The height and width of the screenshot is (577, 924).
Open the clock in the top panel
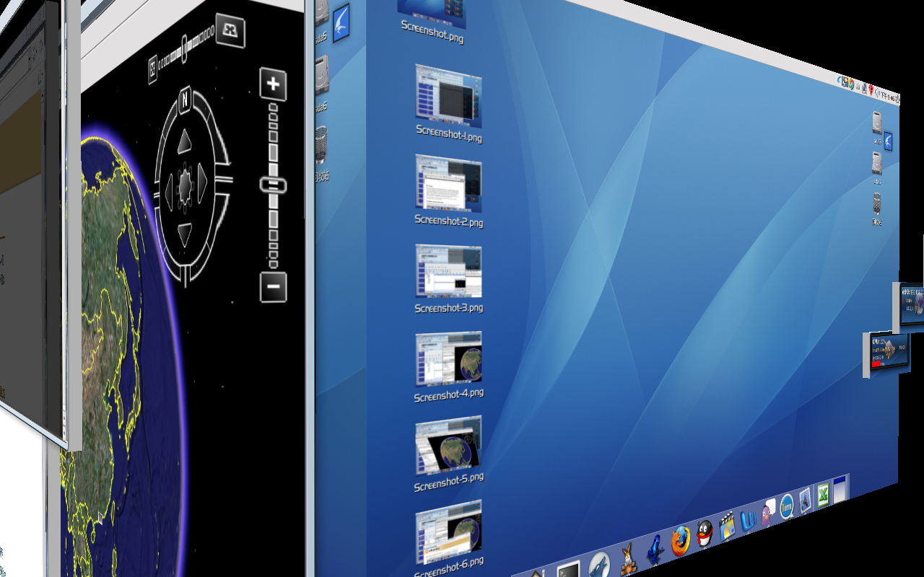pos(888,96)
